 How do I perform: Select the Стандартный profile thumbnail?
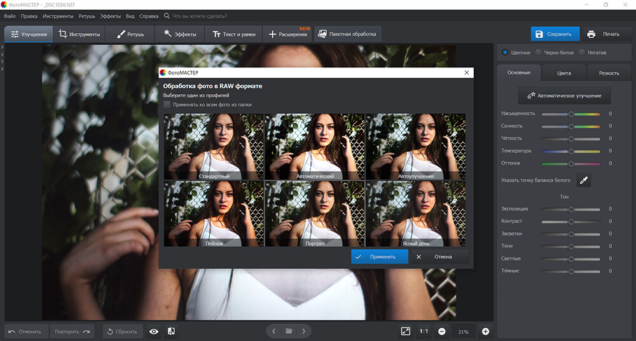point(214,146)
